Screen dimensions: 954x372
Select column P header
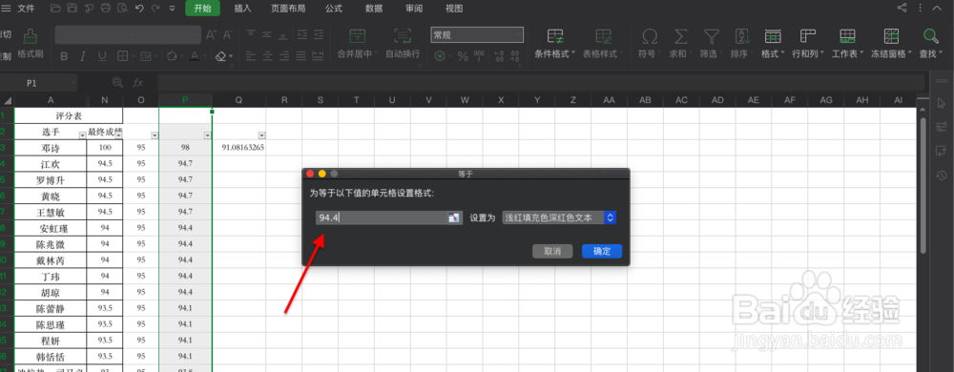[185, 100]
